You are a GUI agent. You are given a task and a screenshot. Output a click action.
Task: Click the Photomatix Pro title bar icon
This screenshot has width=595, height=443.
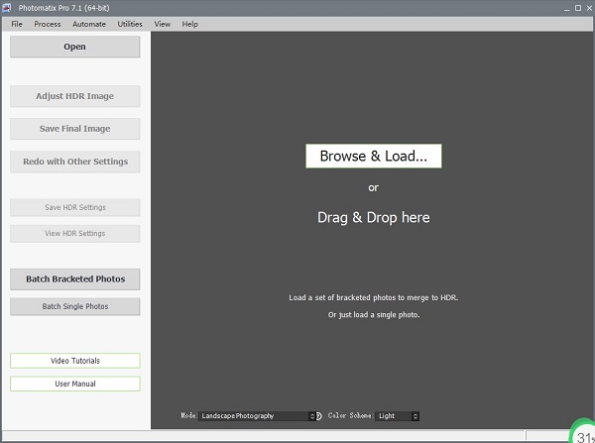tap(9, 8)
